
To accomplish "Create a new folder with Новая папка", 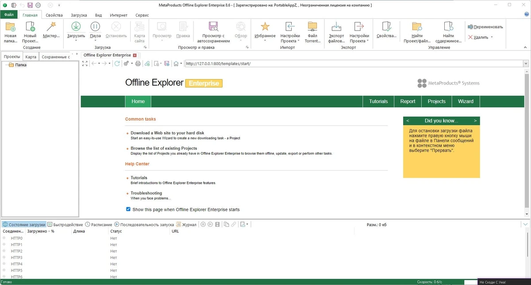I will 10,32.
